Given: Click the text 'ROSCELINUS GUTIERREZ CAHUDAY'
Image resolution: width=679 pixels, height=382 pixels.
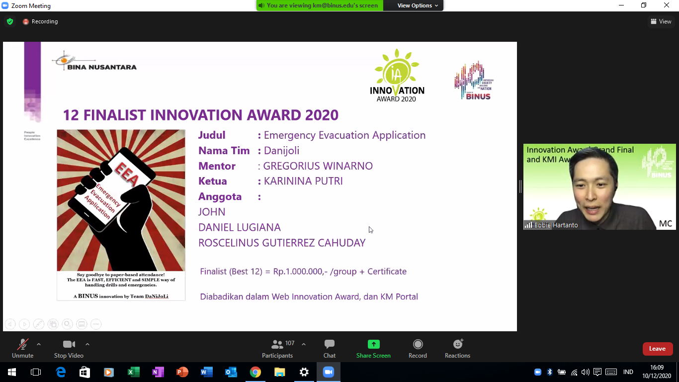Looking at the screenshot, I should pos(282,243).
